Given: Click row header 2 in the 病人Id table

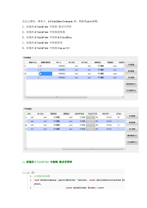Looking at the screenshot, I should [25, 70].
